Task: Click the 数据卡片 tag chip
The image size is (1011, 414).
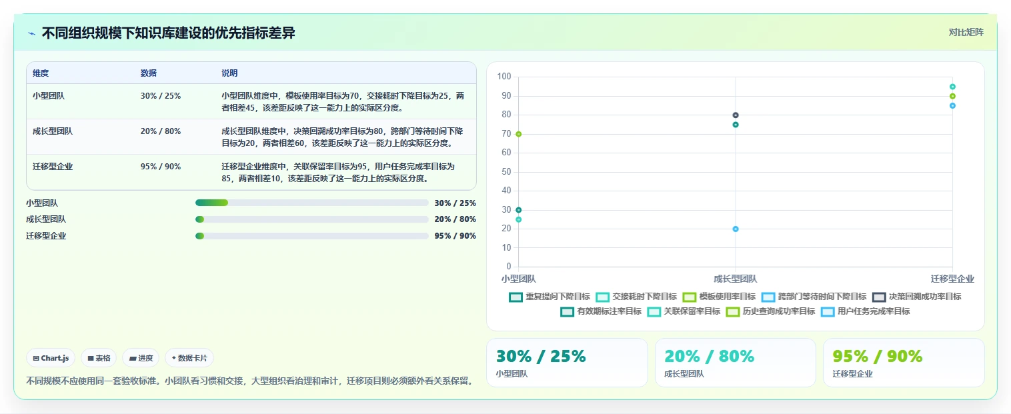Action: click(189, 358)
